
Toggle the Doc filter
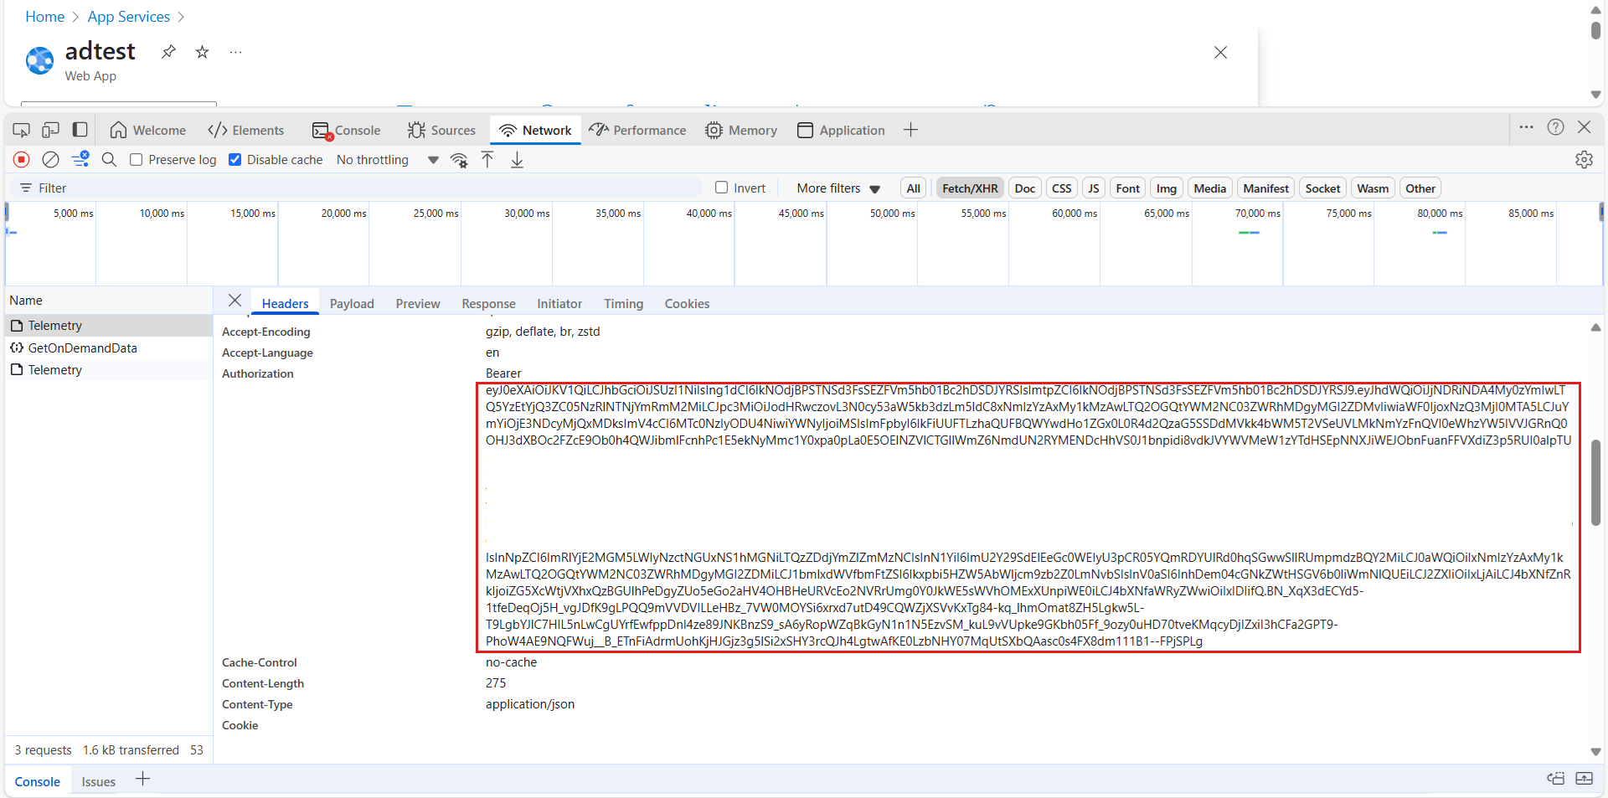[x=1025, y=188]
